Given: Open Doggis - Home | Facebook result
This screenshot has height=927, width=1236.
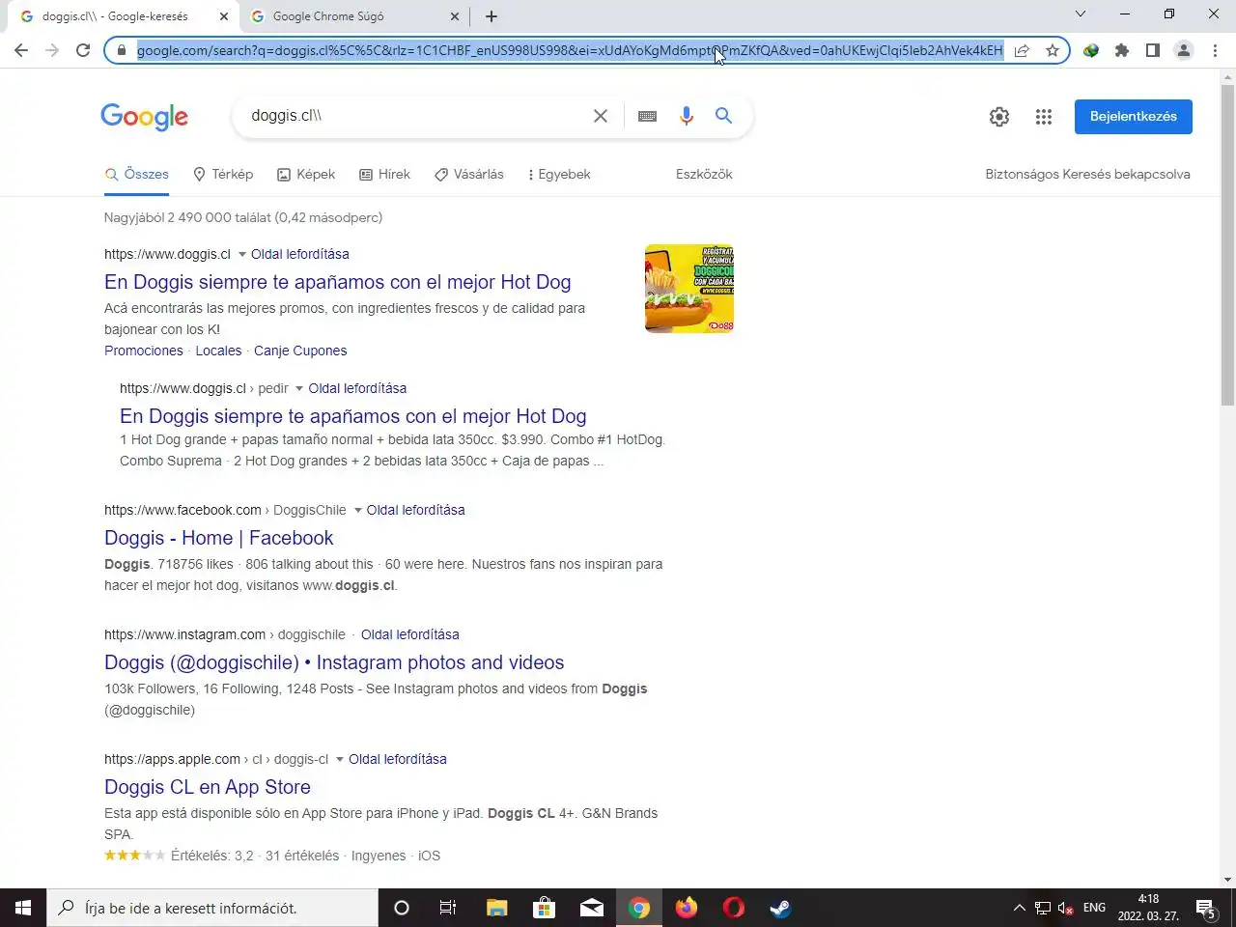Looking at the screenshot, I should click(219, 538).
